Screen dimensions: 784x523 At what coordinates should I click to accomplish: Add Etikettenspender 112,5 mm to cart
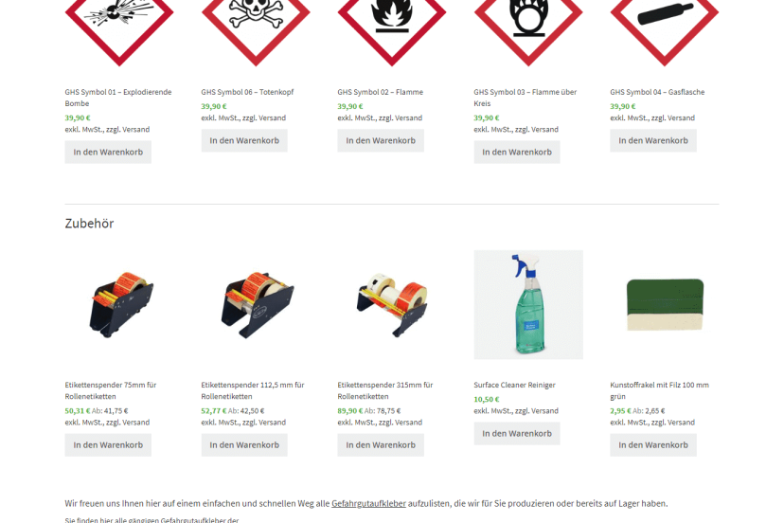click(x=244, y=445)
